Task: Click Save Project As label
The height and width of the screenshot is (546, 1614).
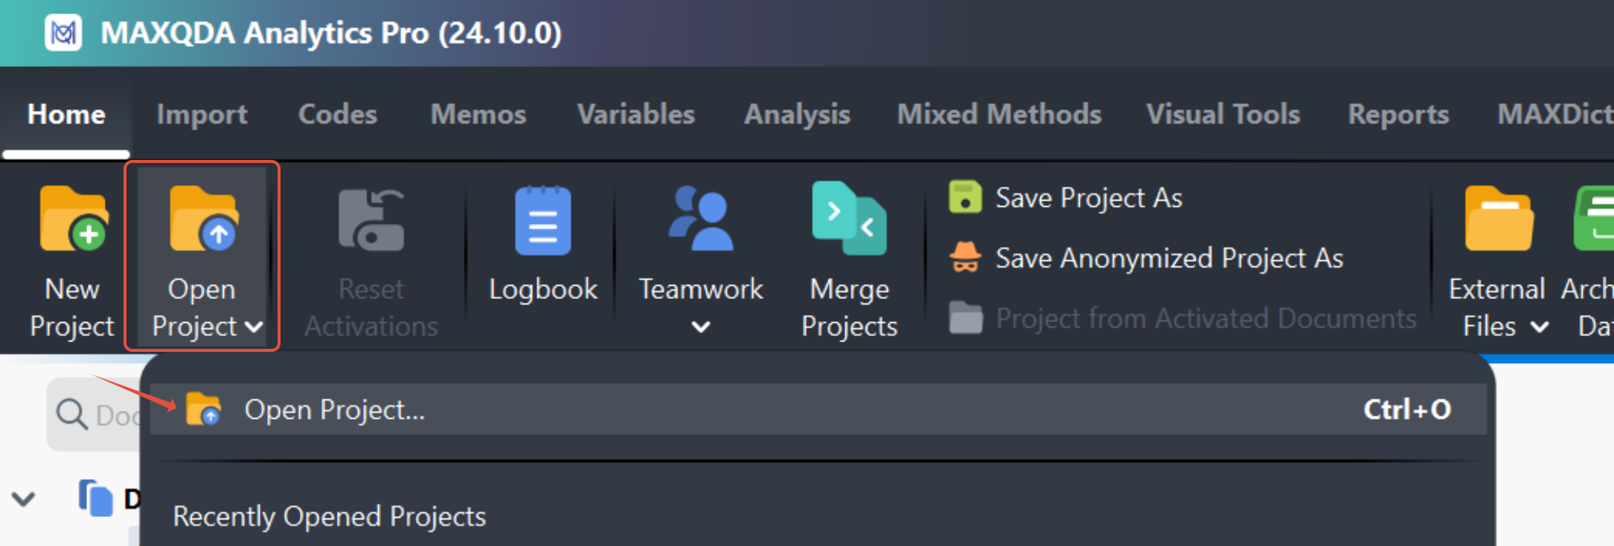Action: [x=1089, y=198]
